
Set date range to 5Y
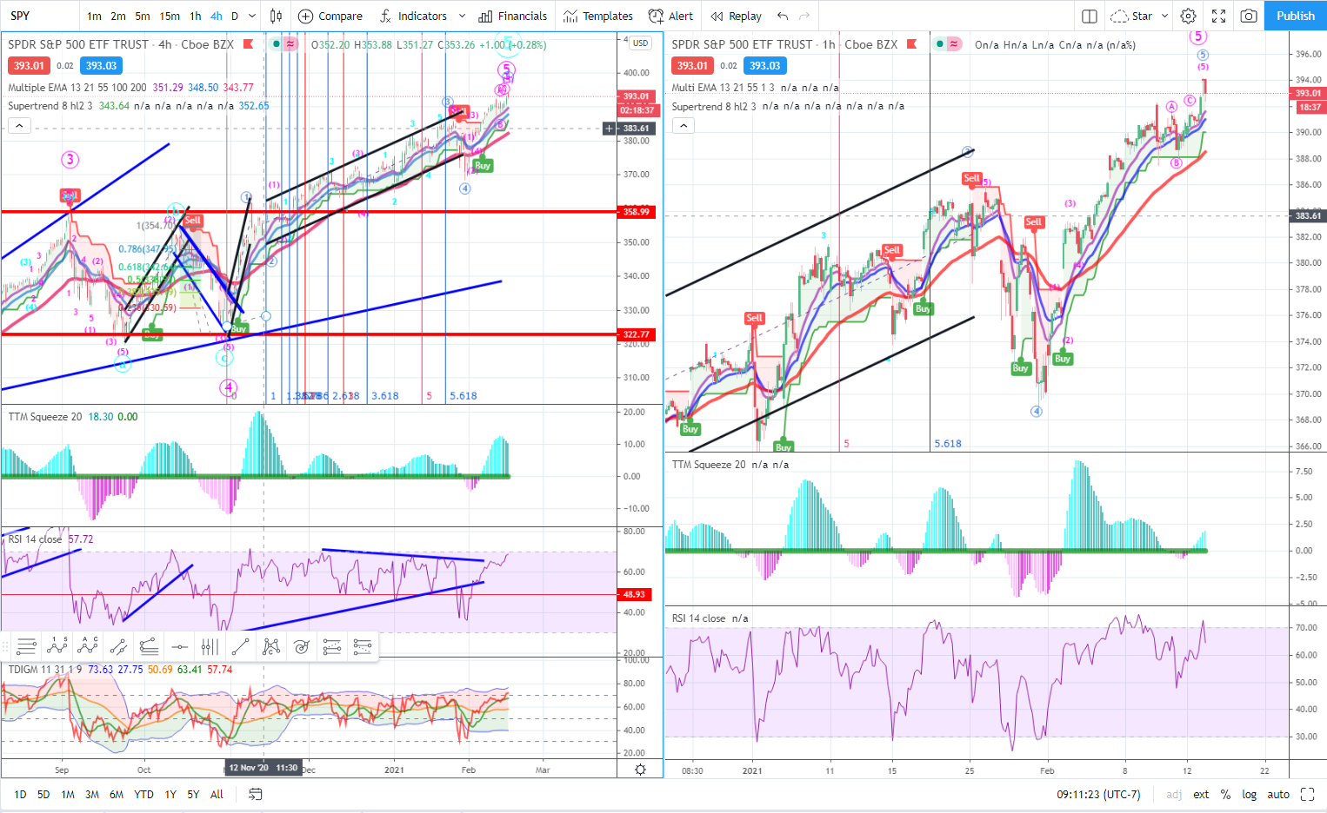coord(193,794)
